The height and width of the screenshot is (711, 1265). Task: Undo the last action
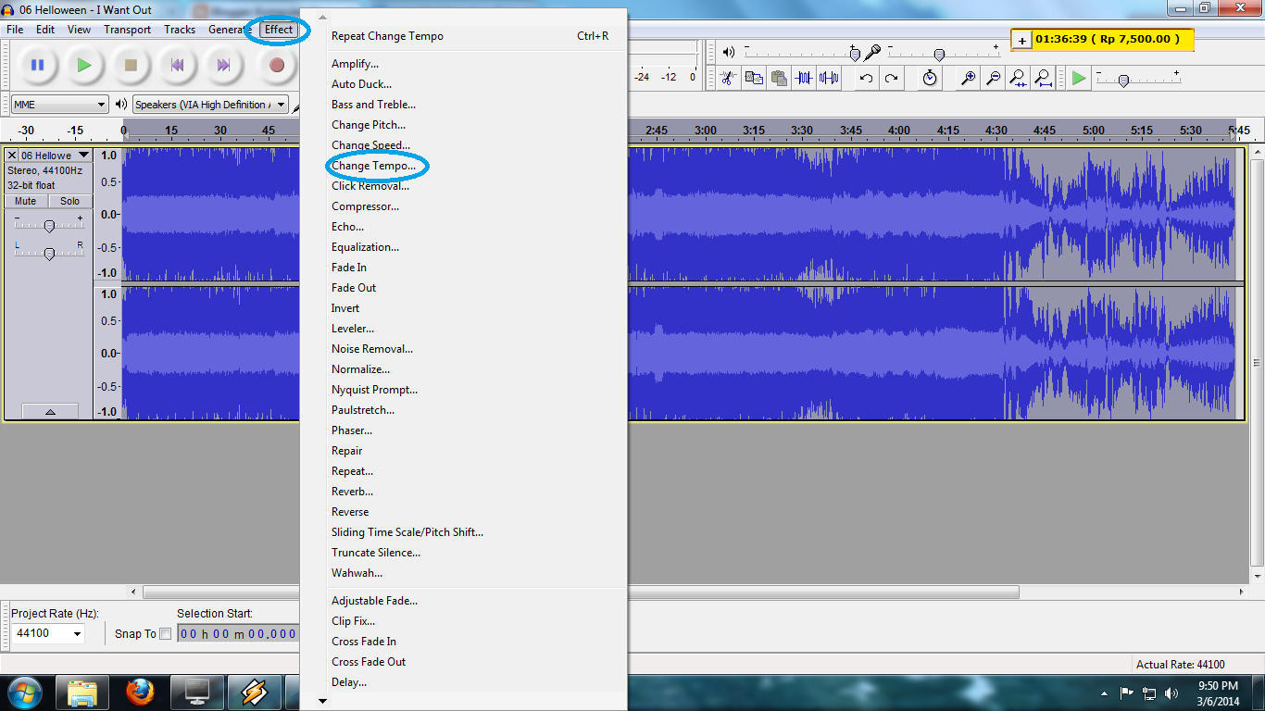point(866,78)
